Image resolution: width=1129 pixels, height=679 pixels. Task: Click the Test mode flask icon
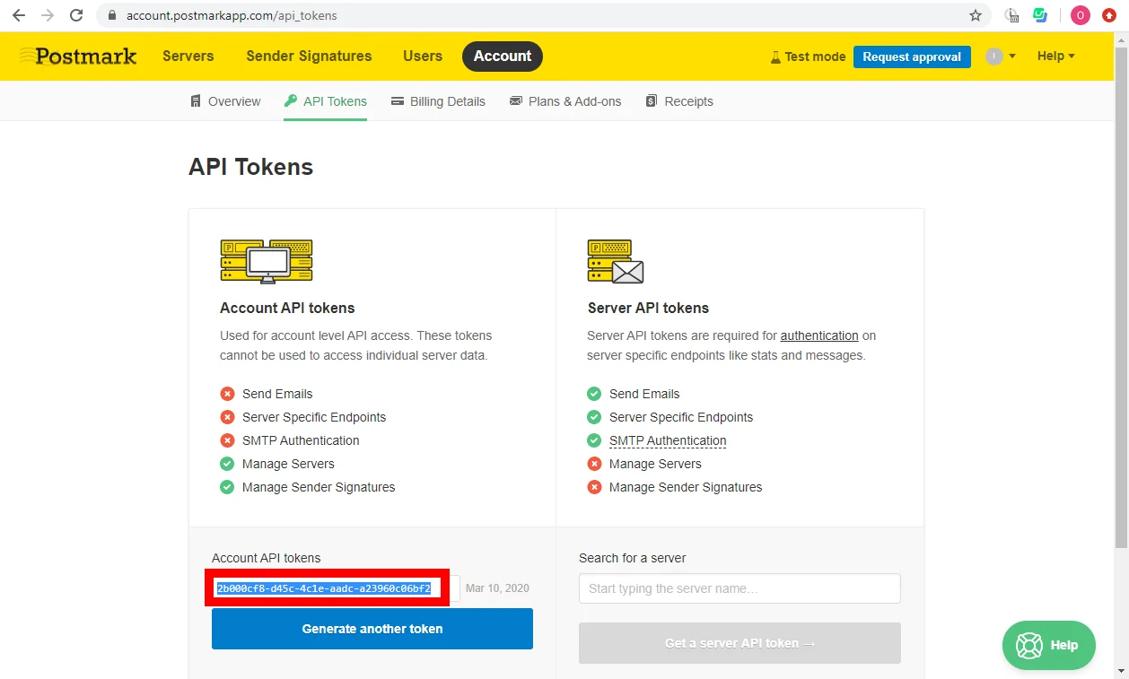(775, 57)
